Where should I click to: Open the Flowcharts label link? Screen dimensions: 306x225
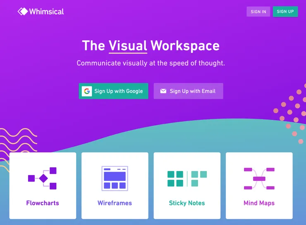click(43, 203)
